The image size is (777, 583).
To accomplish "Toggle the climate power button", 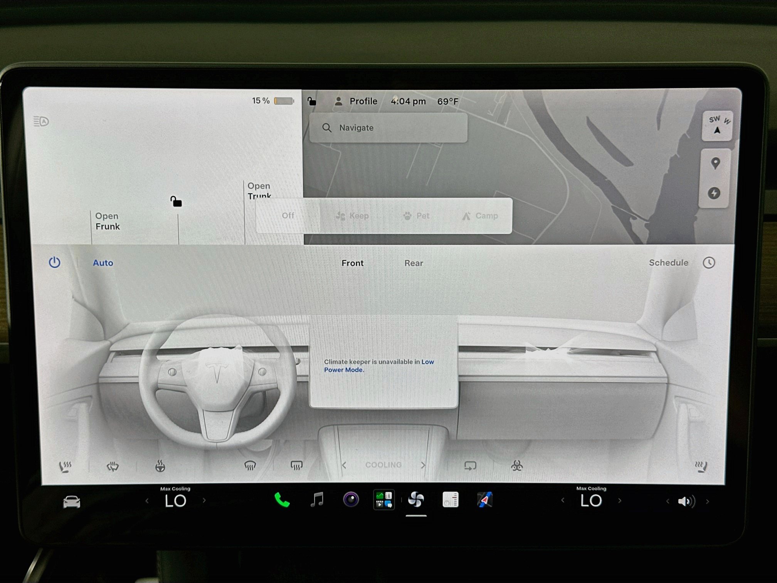I will coord(54,262).
